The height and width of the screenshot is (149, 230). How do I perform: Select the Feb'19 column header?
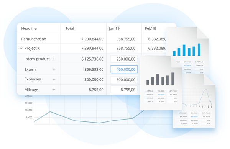(151, 28)
